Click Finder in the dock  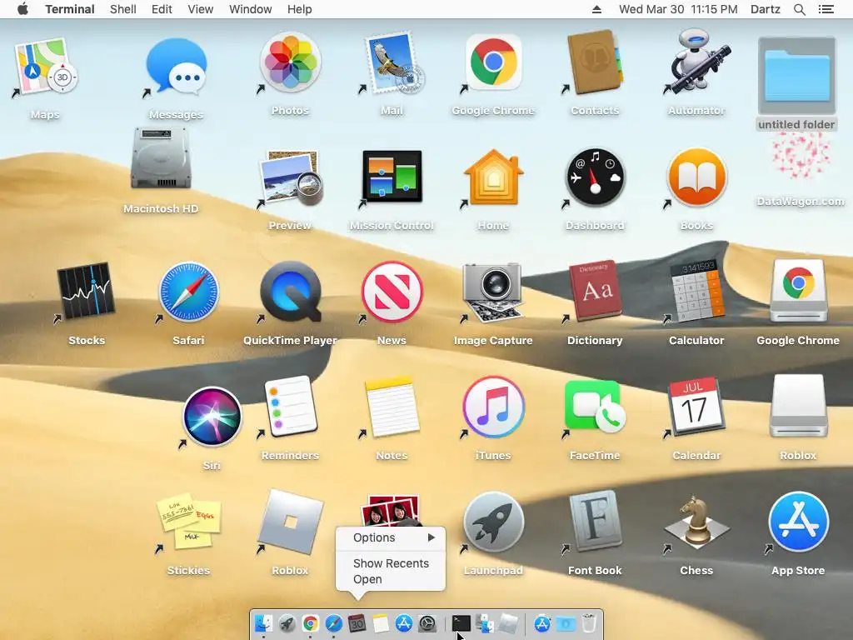[263, 623]
